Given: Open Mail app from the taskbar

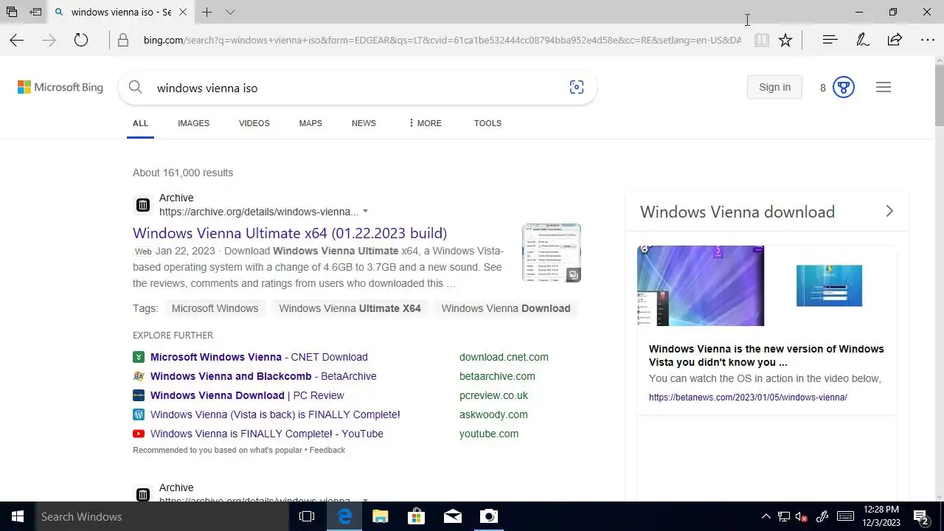Looking at the screenshot, I should coord(453,517).
